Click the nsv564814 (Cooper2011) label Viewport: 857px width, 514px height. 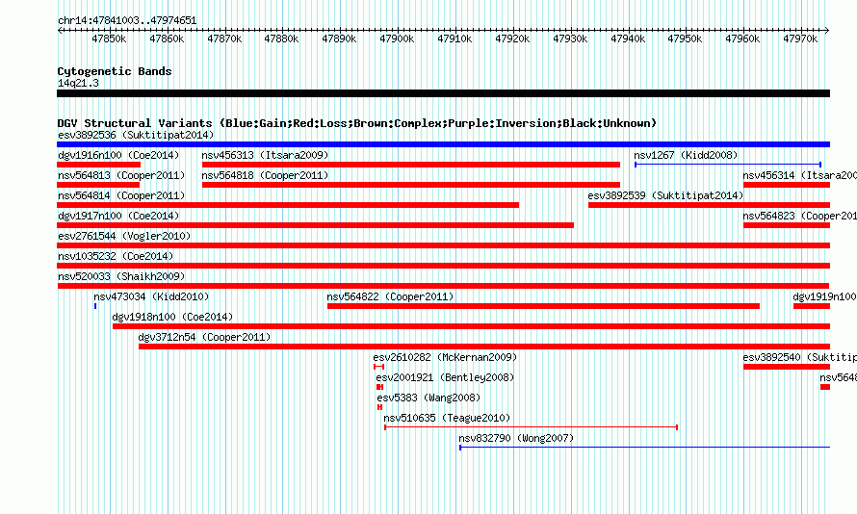(x=121, y=195)
